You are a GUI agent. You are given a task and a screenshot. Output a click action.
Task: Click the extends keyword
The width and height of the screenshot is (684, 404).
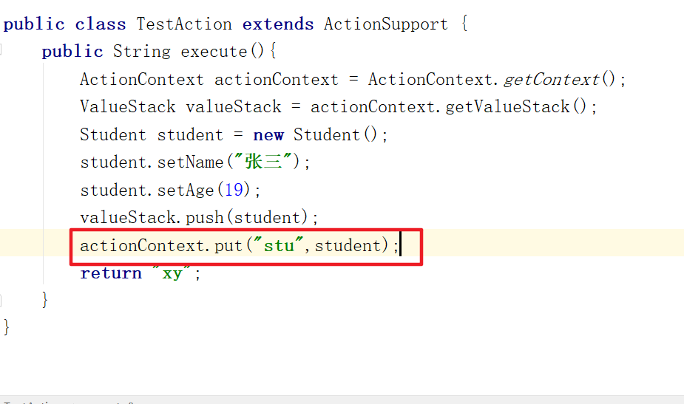[x=278, y=24]
